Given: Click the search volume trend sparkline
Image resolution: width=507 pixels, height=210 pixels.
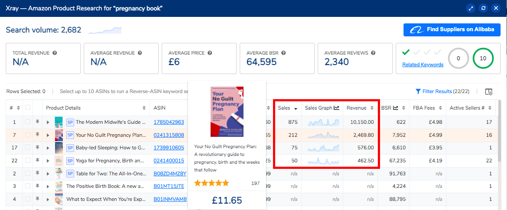Looking at the screenshot, I should coord(104,30).
